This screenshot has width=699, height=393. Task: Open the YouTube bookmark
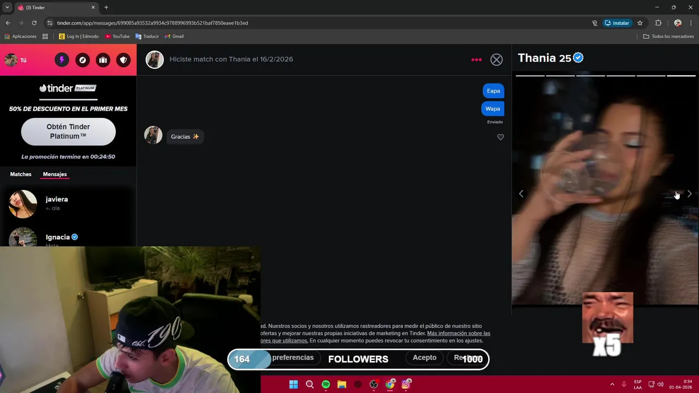pos(117,37)
